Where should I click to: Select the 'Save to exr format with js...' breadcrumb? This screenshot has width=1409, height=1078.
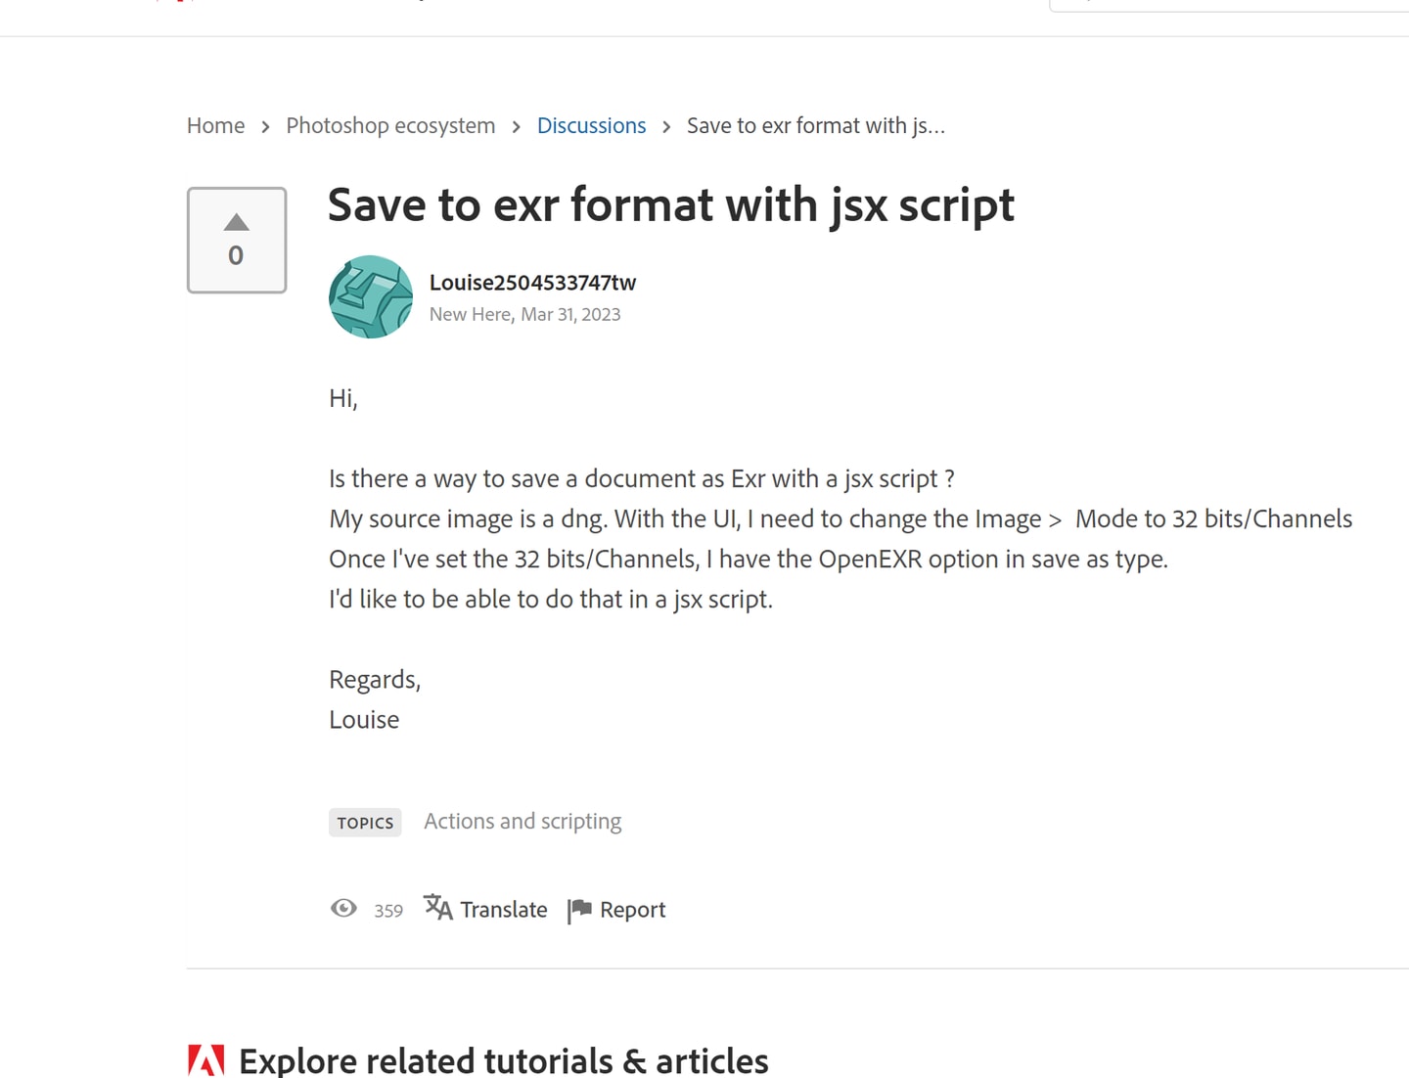tap(816, 125)
